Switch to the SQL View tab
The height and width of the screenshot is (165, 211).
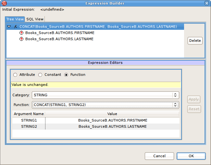tap(35, 19)
